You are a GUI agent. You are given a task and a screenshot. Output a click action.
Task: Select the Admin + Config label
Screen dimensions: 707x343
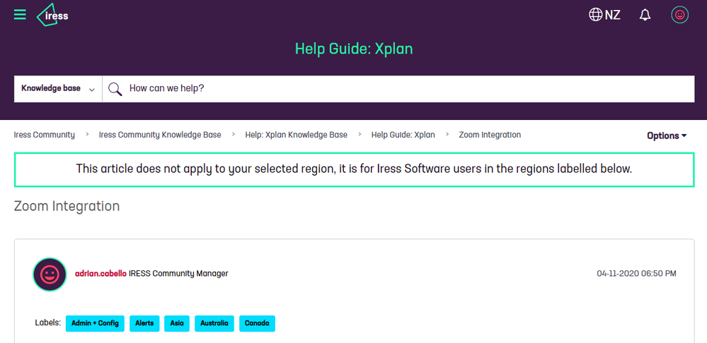(x=95, y=323)
